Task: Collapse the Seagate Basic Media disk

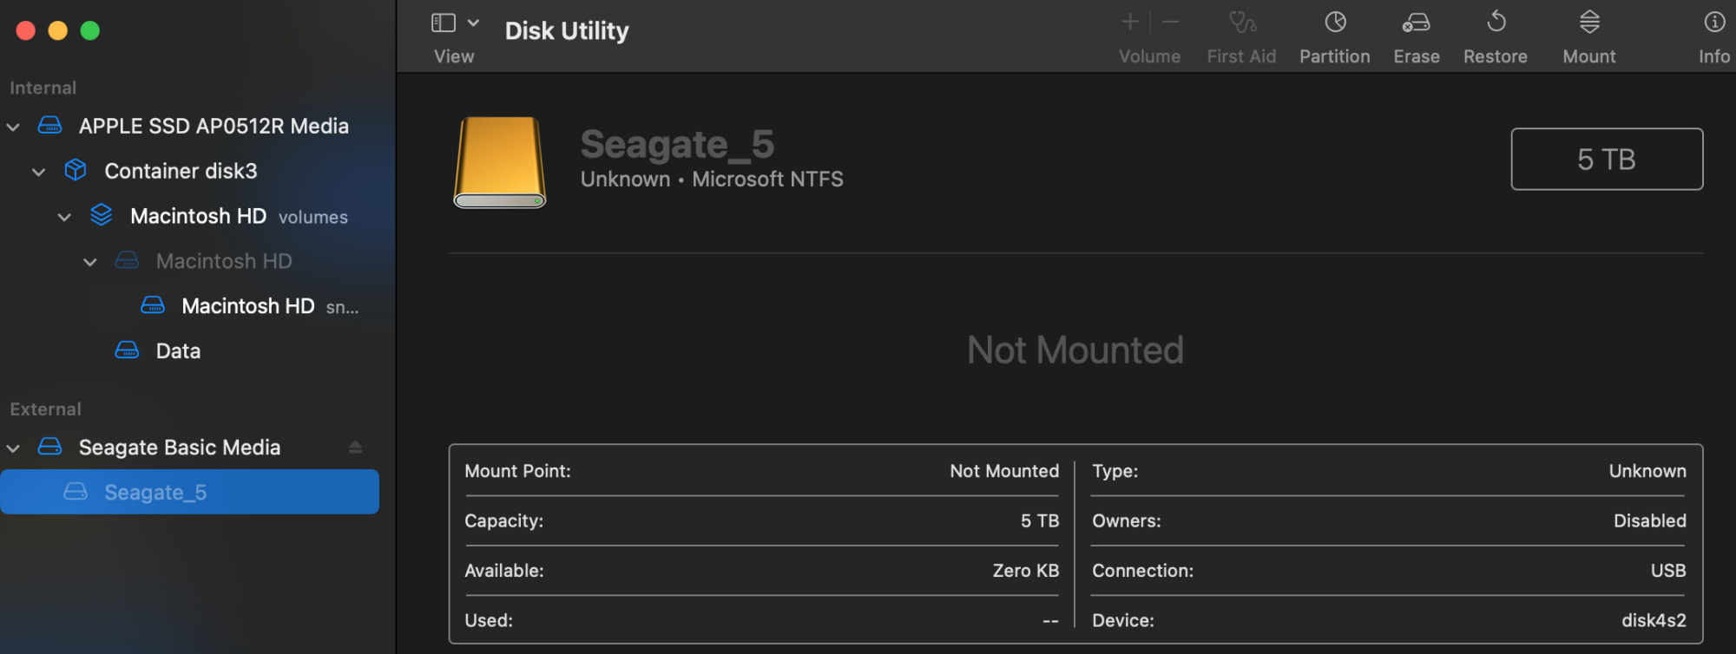Action: pyautogui.click(x=13, y=448)
